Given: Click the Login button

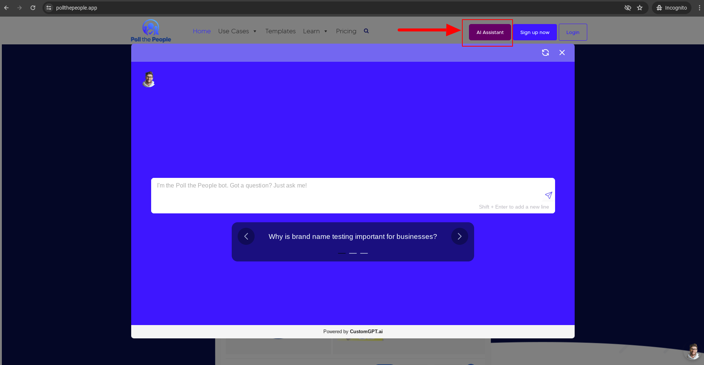Looking at the screenshot, I should [x=573, y=32].
